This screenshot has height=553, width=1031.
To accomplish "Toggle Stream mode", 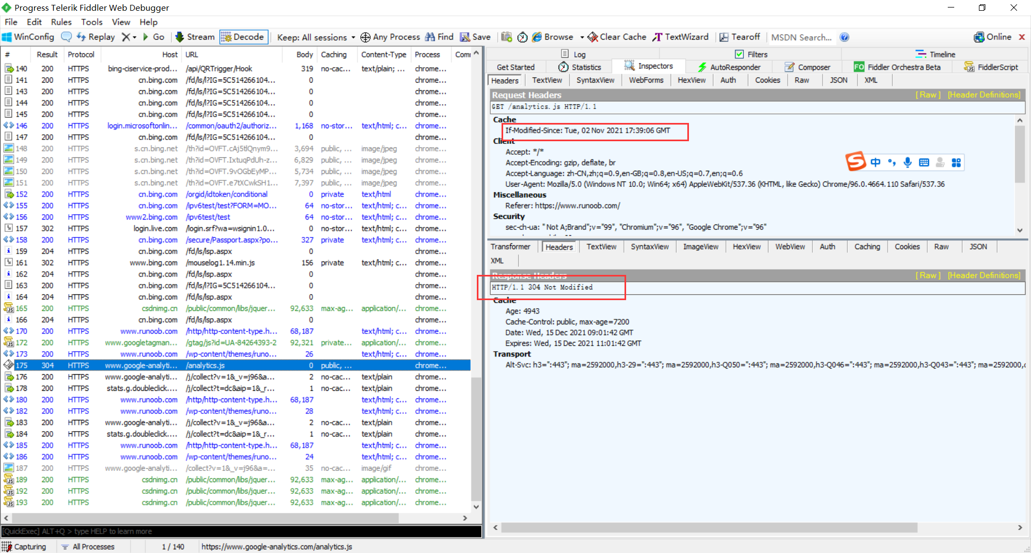I will point(195,37).
